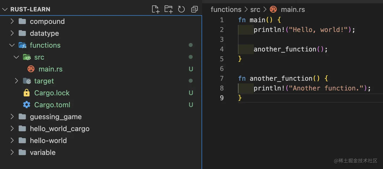Expand the hello-world folder chevron
The height and width of the screenshot is (169, 383).
(x=12, y=140)
